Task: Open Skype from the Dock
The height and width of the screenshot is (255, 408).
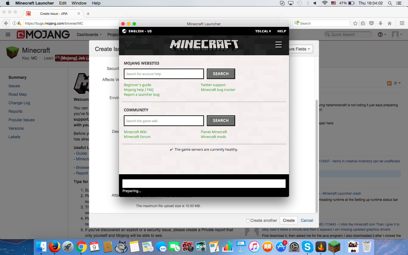Action: pos(307,247)
